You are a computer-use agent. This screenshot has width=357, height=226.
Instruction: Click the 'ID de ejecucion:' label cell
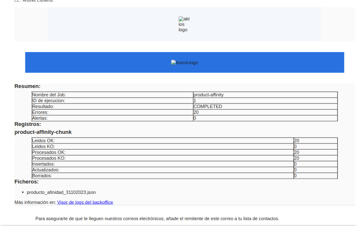(112, 100)
